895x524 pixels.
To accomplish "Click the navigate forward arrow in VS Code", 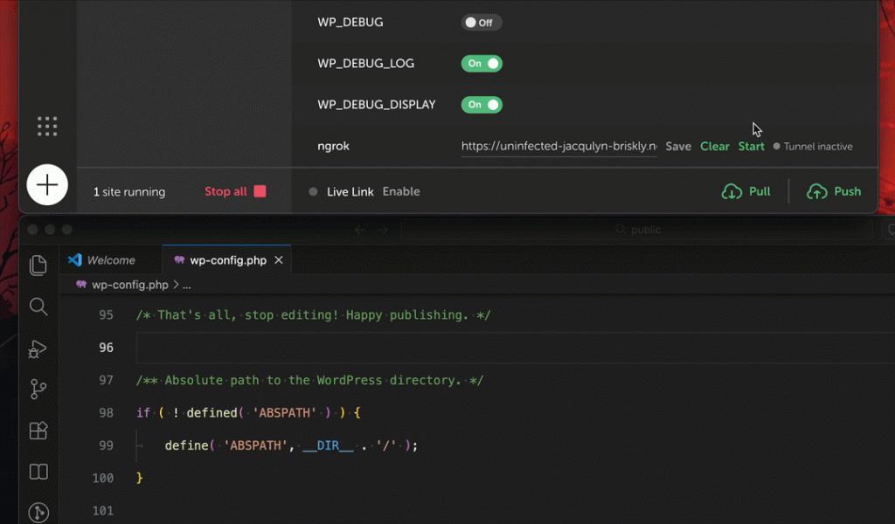I will [x=383, y=229].
